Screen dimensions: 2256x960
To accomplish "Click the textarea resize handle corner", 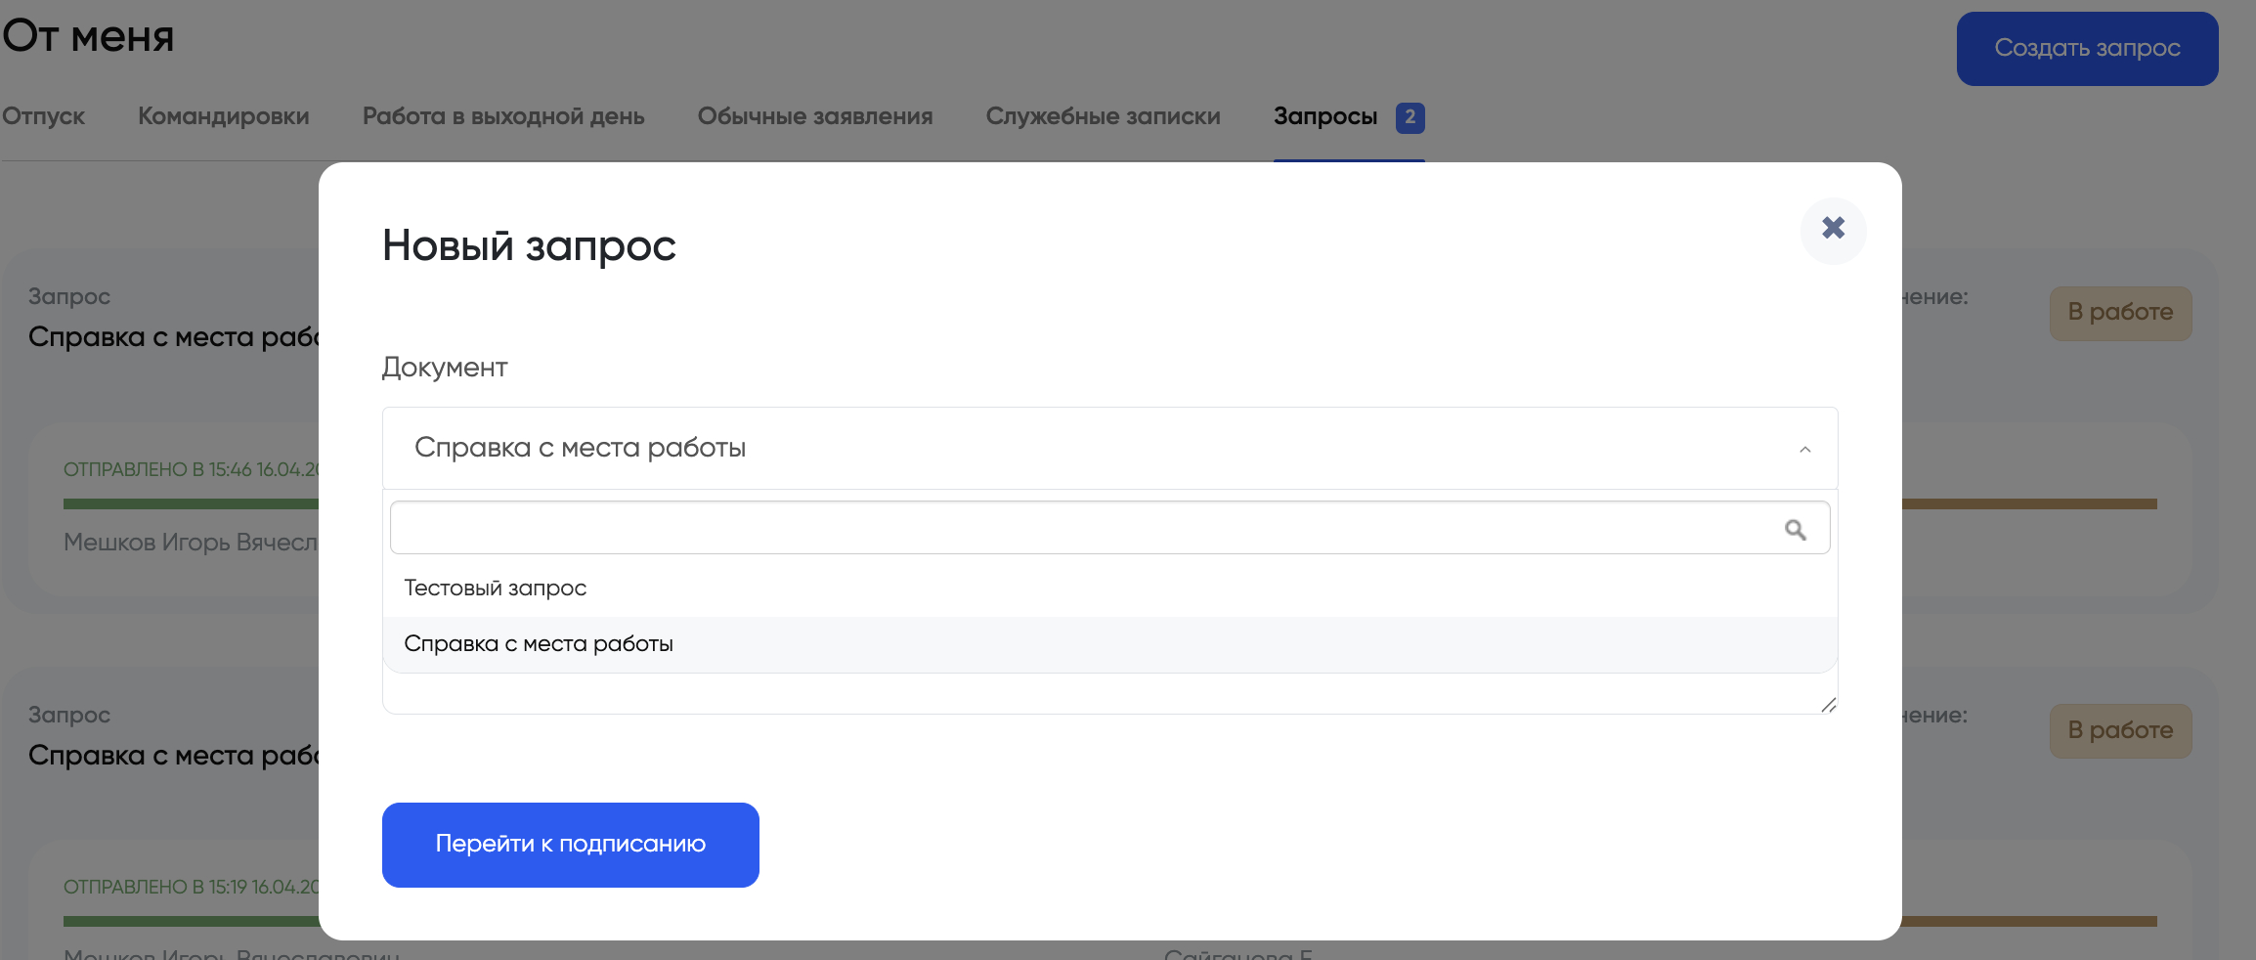I will [1828, 705].
